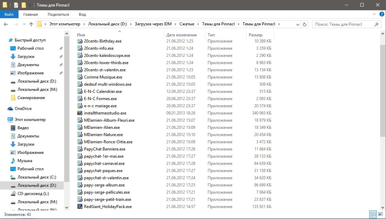Image resolution: width=386 pixels, height=219 pixels.
Task: Click the Refresh address bar icon
Action: coord(304,24)
